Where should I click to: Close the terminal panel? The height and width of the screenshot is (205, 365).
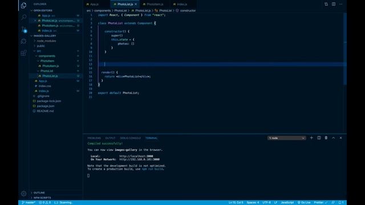pyautogui.click(x=341, y=138)
